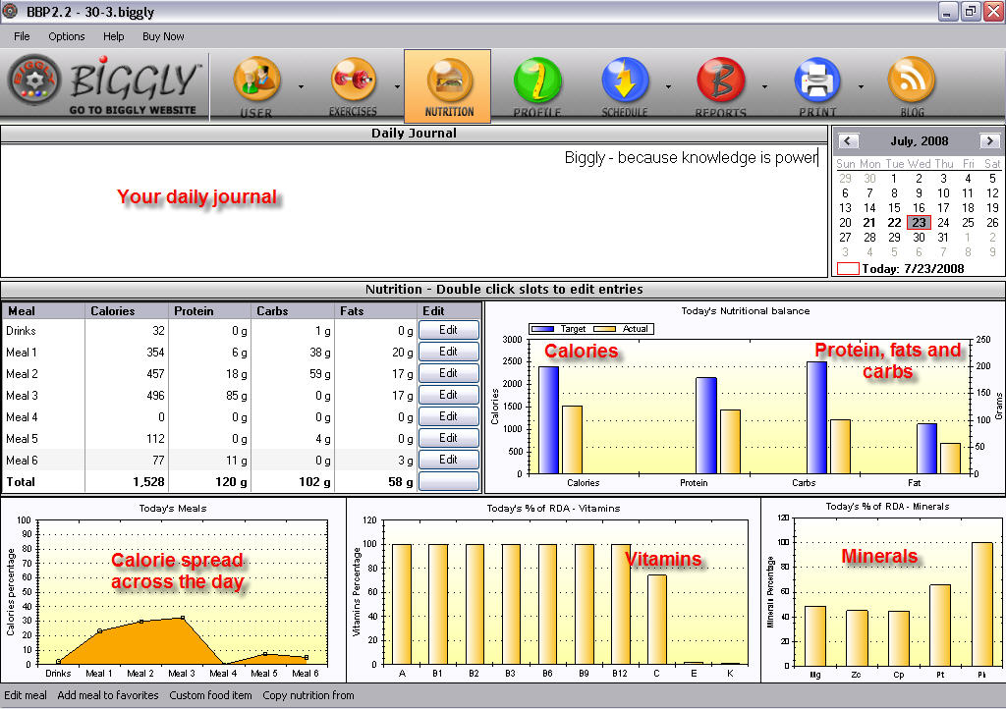Screen dimensions: 1006x709
Task: Click the Calories column header
Action: pos(127,311)
